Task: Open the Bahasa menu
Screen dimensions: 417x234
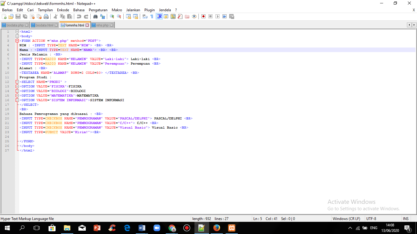Action: (x=79, y=10)
